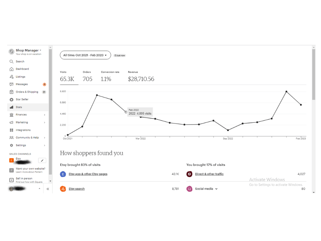The width and height of the screenshot is (321, 241).
Task: Open the date range dropdown All time
Action: [x=85, y=55]
